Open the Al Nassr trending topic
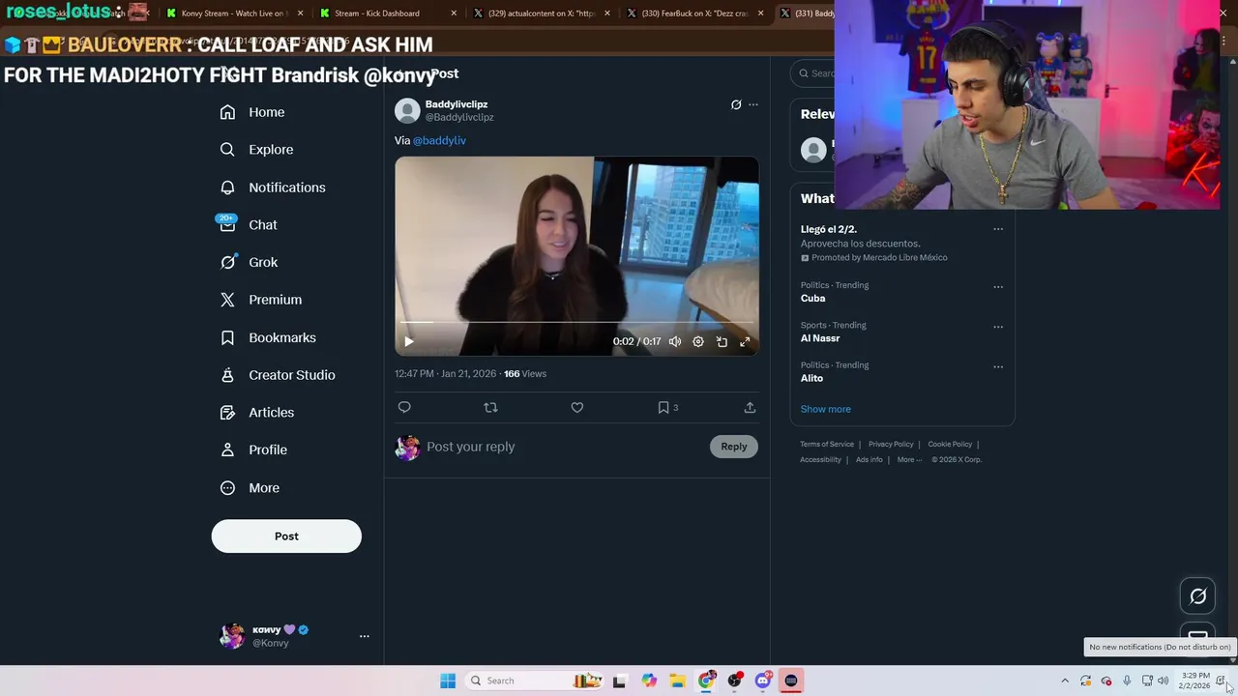Screen dimensions: 1238x696 coord(820,338)
